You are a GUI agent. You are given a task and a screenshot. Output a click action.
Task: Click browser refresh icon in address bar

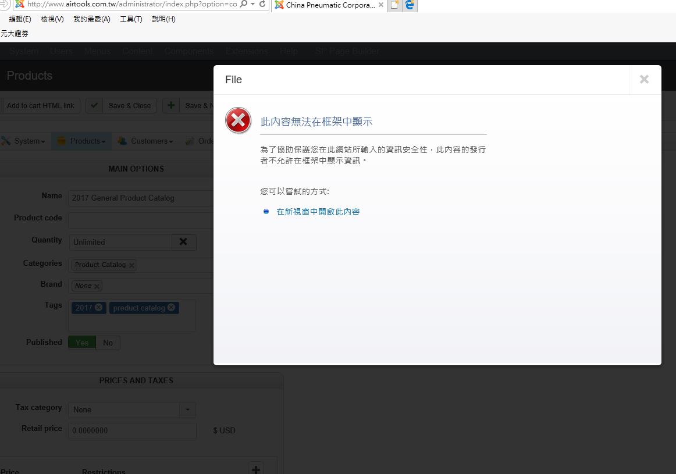(262, 4)
